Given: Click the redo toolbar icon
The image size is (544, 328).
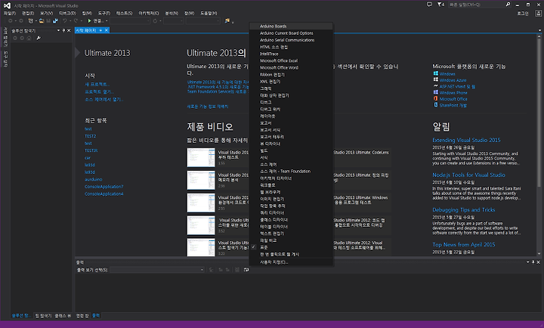Looking at the screenshot, I should tap(76, 21).
